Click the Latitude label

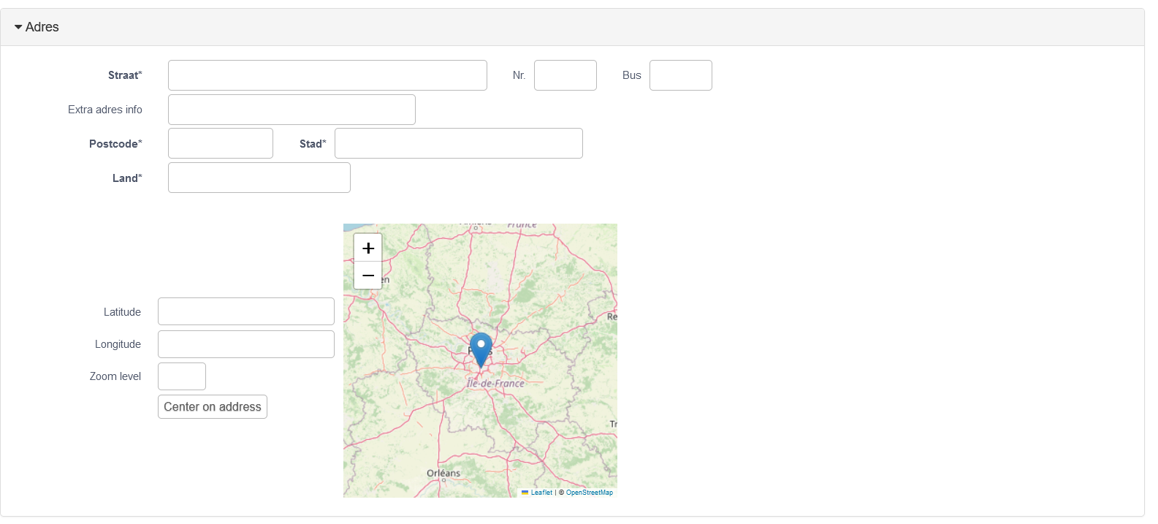pos(122,312)
